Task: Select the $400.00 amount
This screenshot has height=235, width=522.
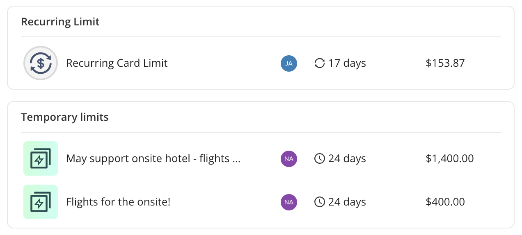Action: coord(445,202)
